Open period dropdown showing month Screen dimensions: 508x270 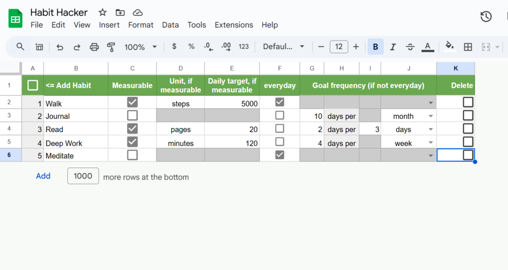[431, 116]
